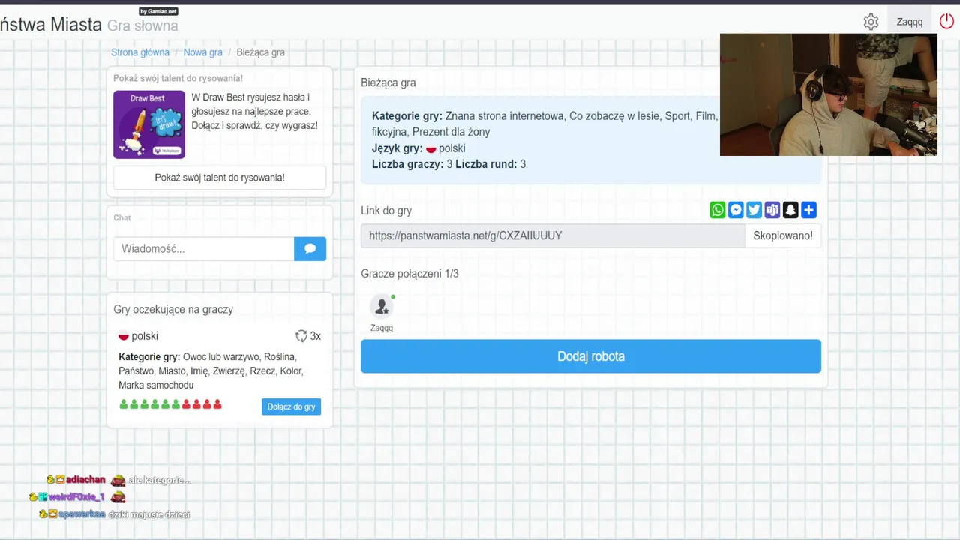
Task: Click Pokaż swój talent do rysowania button
Action: [x=220, y=178]
